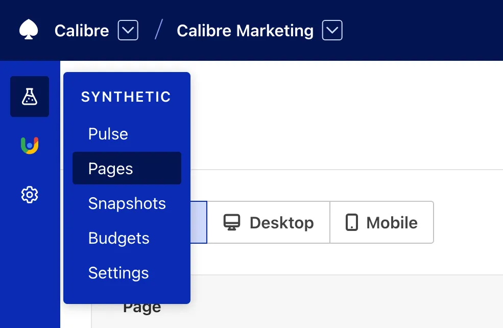The image size is (503, 328).
Task: Open the gear icon at sidebar bottom
Action: pos(29,195)
